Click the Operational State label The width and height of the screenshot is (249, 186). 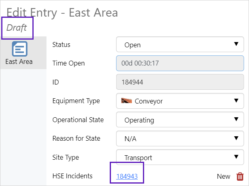(78, 120)
